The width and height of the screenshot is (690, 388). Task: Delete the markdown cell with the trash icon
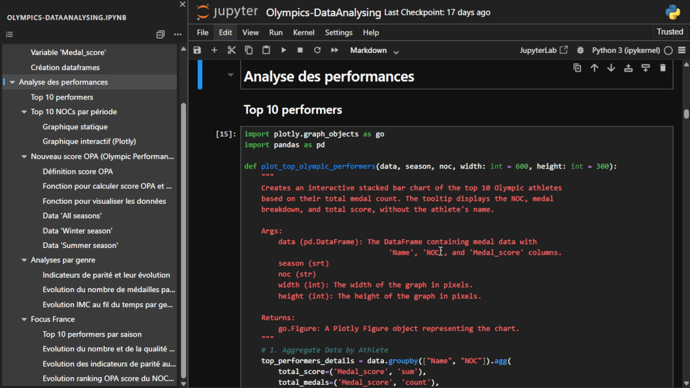coord(663,68)
